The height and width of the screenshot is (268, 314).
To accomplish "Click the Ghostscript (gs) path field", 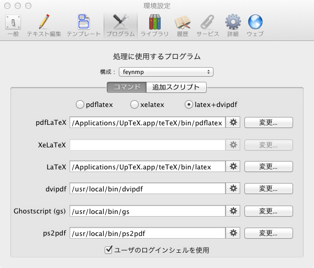I will [147, 210].
